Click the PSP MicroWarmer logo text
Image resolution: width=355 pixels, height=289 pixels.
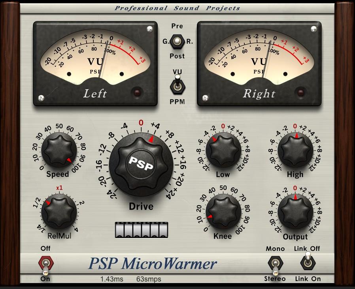click(153, 263)
